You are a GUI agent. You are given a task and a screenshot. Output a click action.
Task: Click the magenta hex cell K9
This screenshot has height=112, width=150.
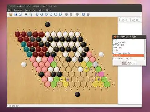pos(101,74)
